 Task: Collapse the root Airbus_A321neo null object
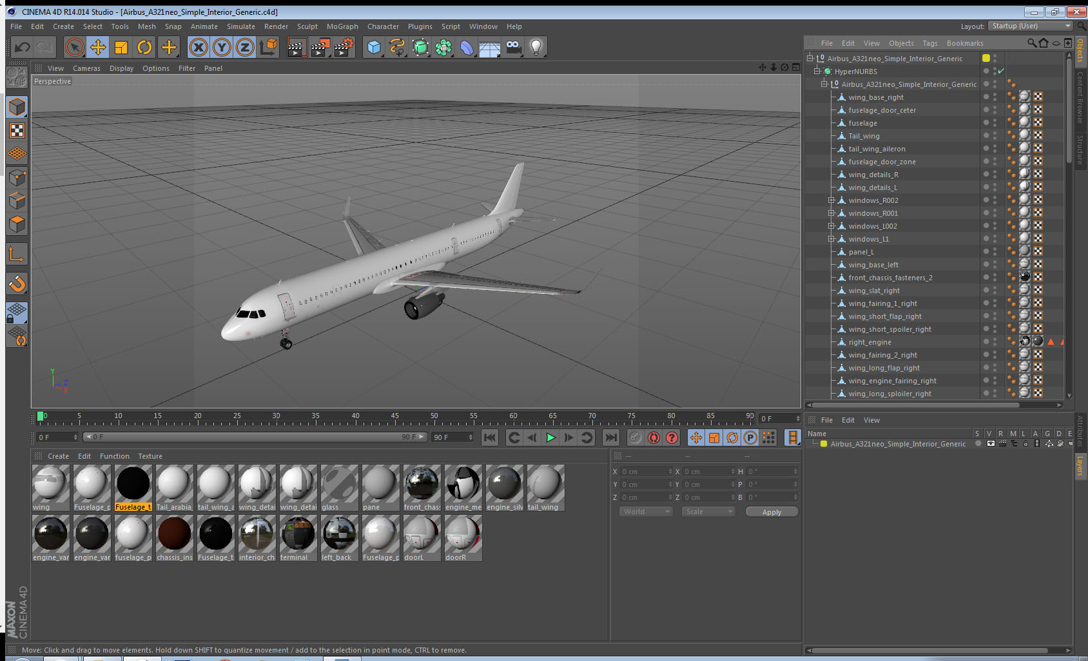(810, 58)
